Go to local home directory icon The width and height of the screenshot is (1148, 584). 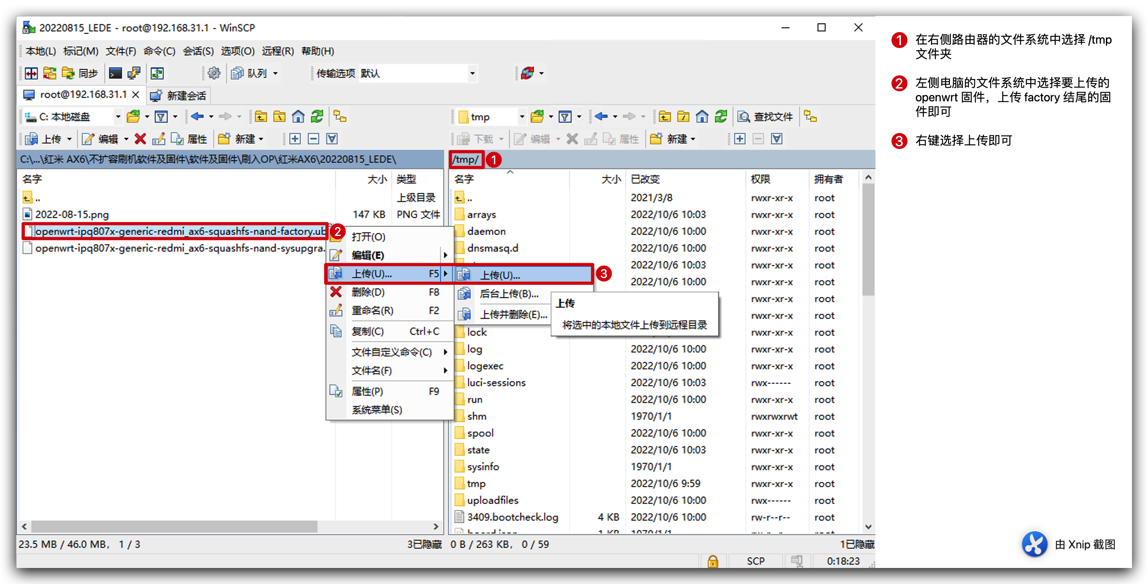point(298,117)
